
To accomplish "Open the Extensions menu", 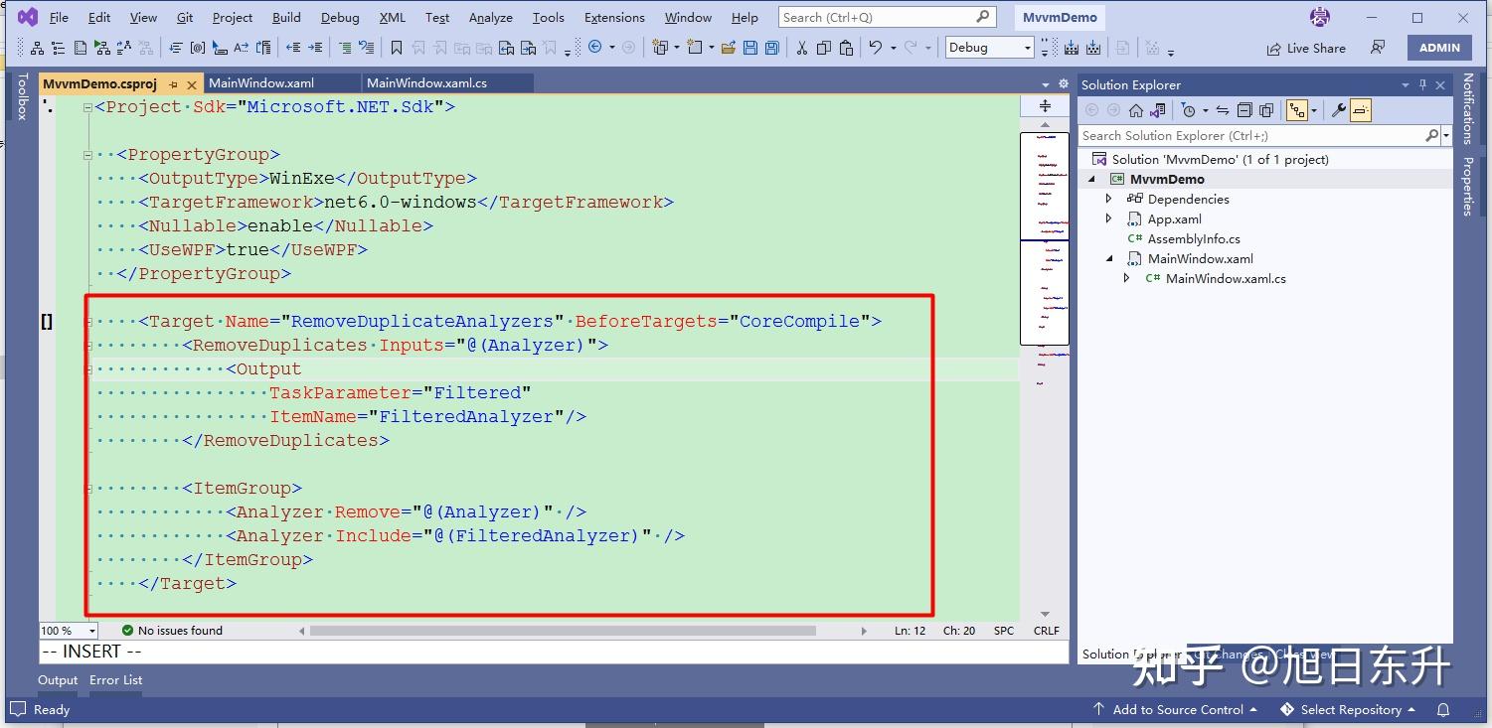I will pos(613,17).
